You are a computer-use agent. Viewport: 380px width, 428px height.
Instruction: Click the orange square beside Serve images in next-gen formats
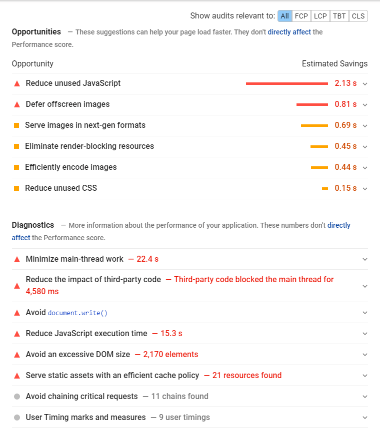point(16,125)
